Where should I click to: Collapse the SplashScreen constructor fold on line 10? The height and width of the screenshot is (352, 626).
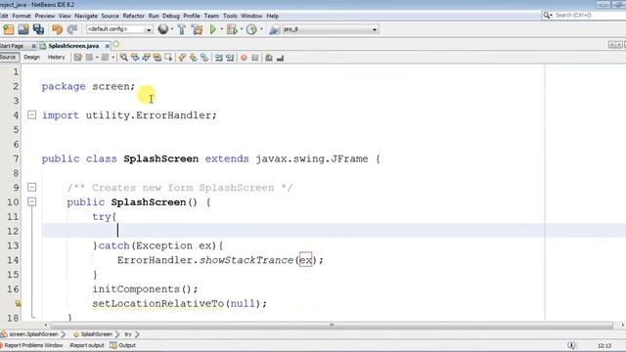pyautogui.click(x=31, y=201)
